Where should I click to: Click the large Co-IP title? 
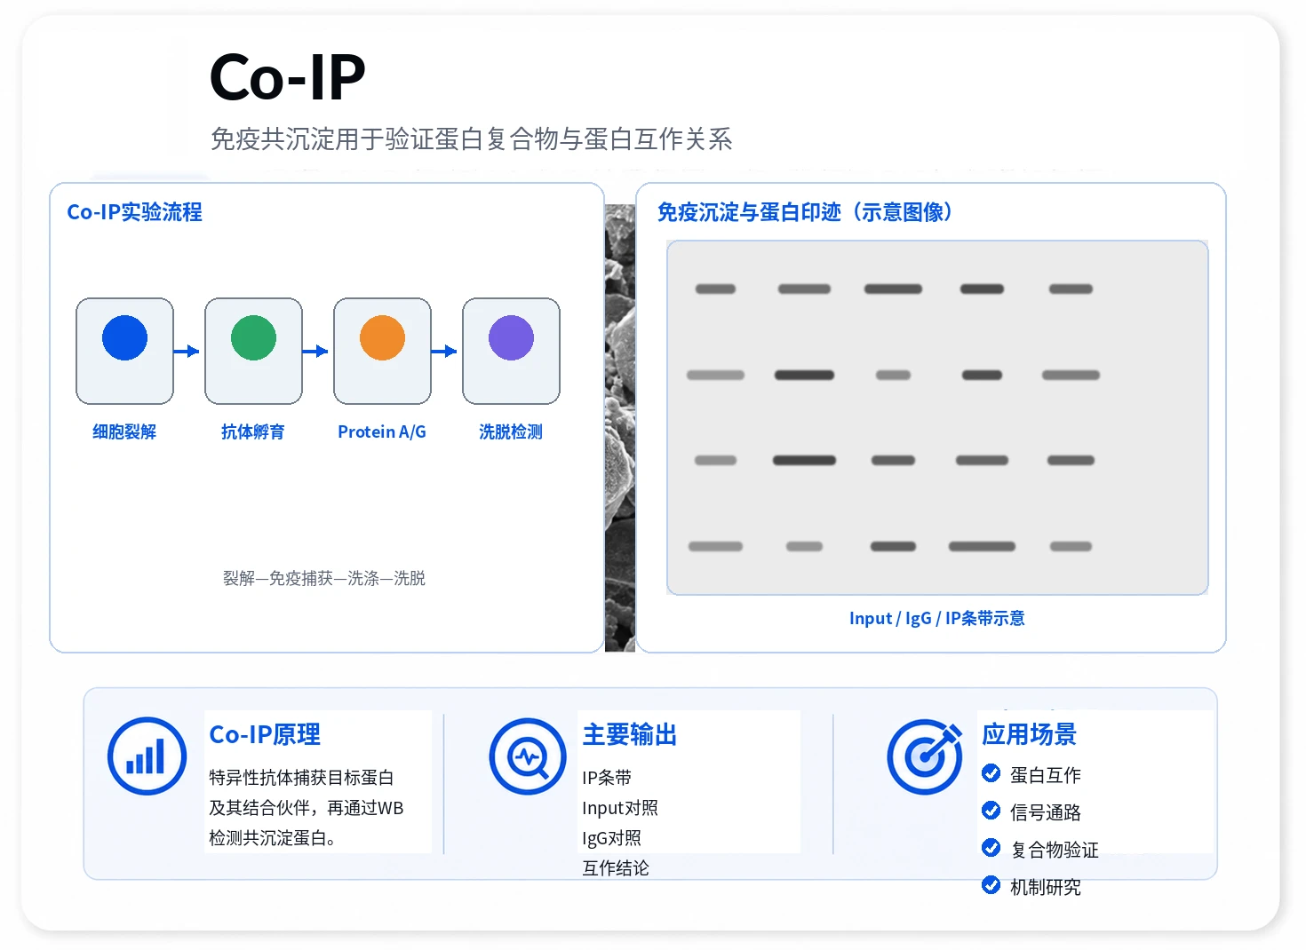288,77
